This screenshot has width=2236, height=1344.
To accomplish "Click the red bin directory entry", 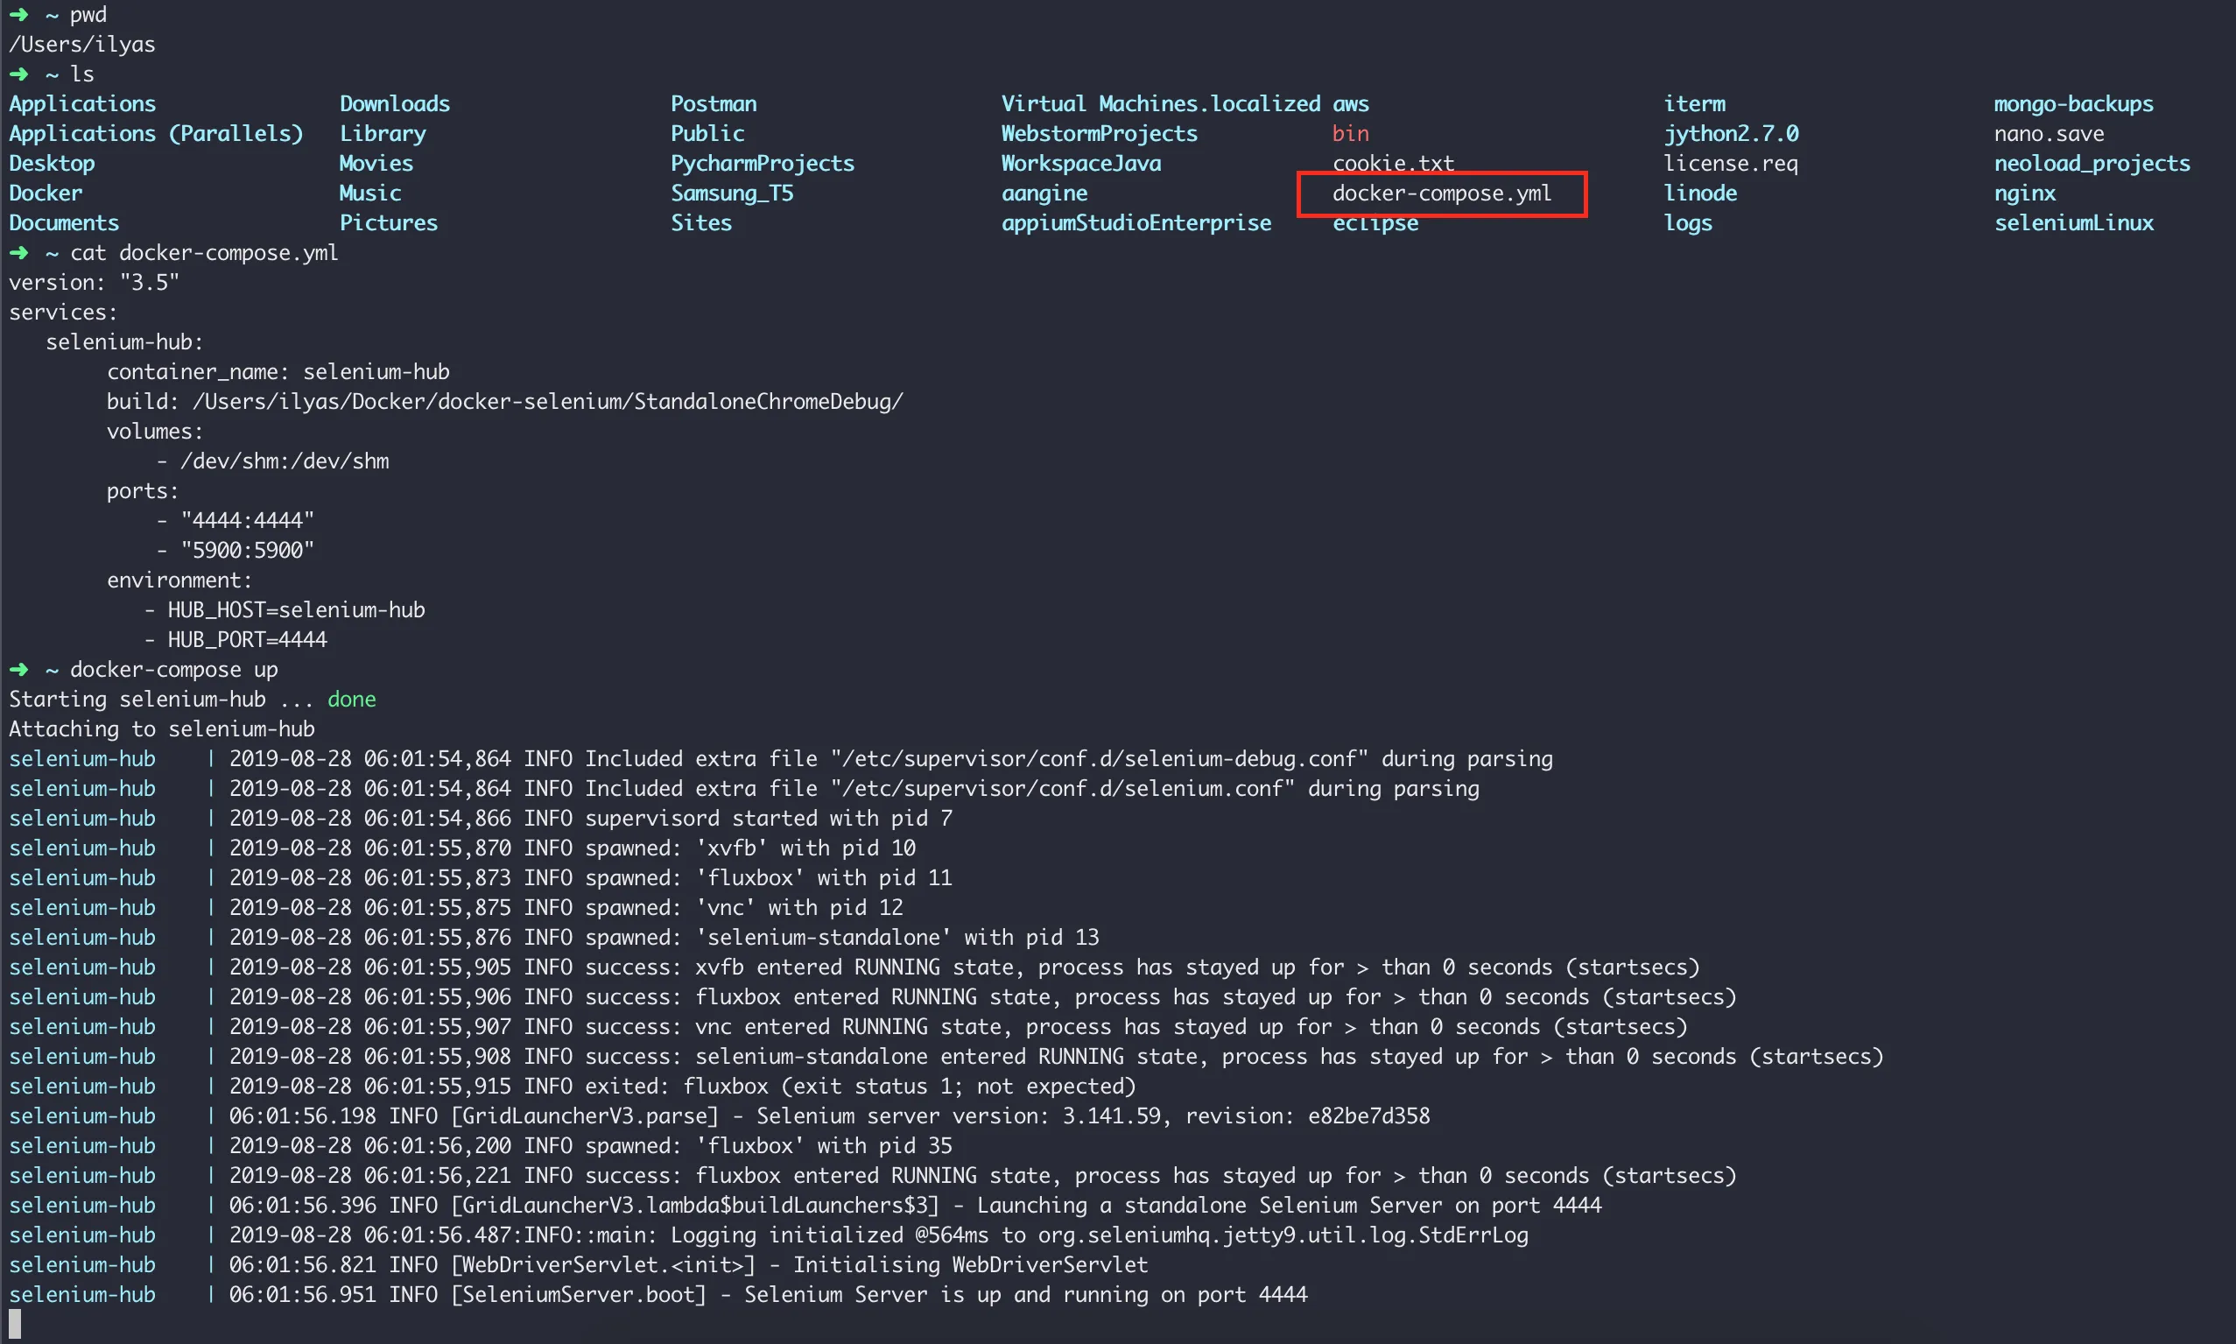I will (x=1349, y=133).
